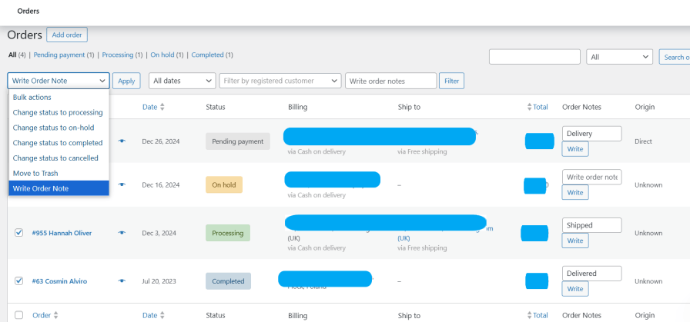Click the Add order button

(67, 35)
